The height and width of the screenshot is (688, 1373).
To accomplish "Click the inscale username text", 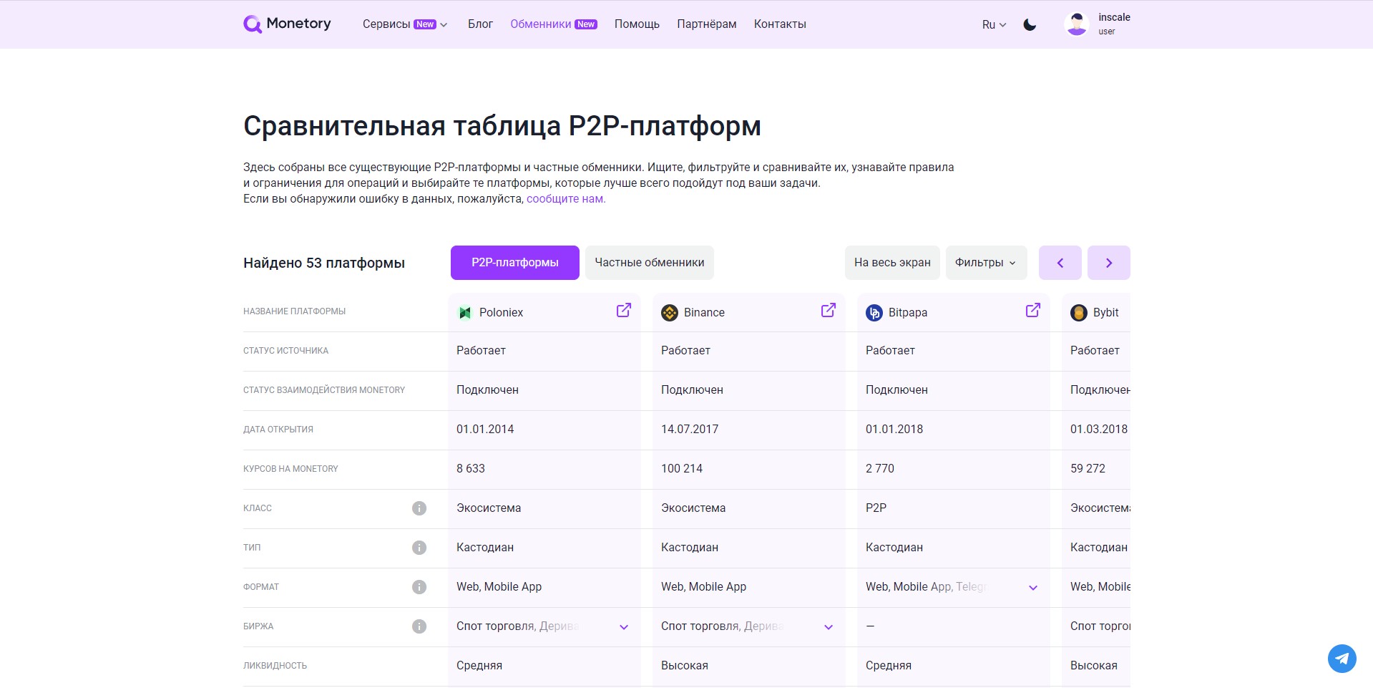I will [1114, 17].
